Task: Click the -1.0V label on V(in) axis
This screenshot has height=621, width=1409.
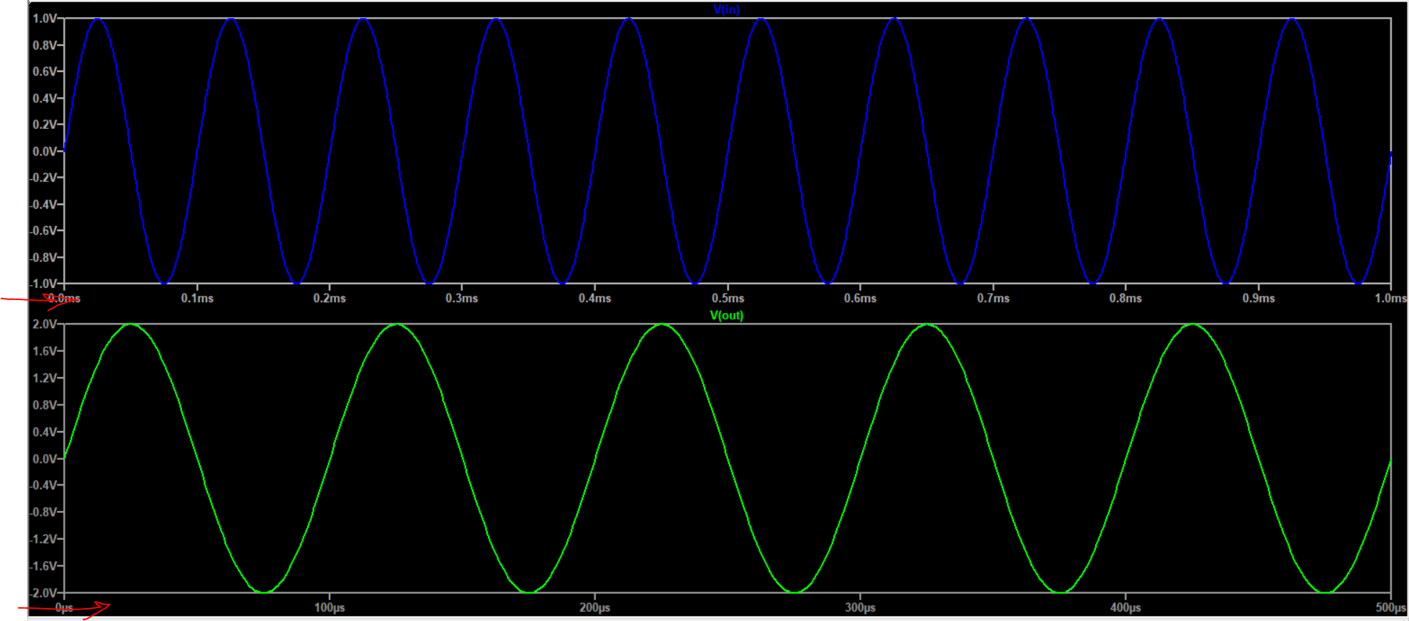Action: click(43, 284)
